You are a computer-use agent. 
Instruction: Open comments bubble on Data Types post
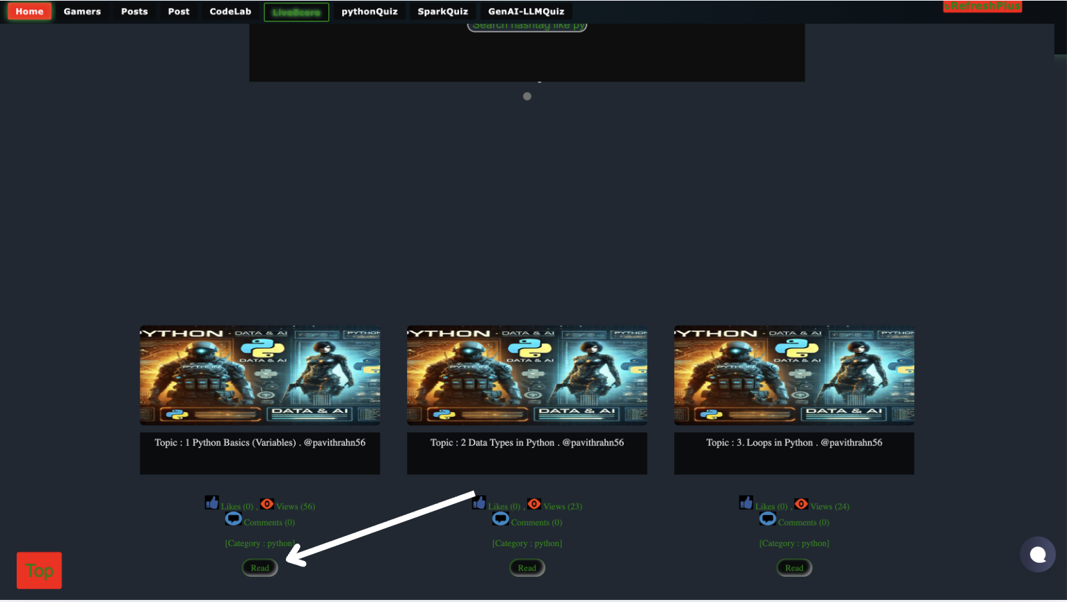(x=501, y=519)
